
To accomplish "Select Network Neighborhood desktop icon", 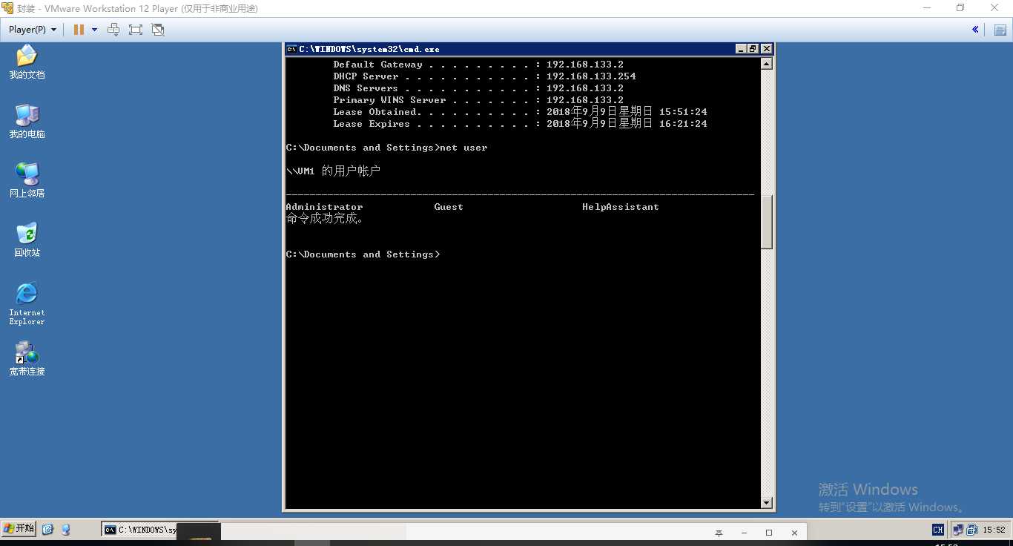I will (27, 180).
